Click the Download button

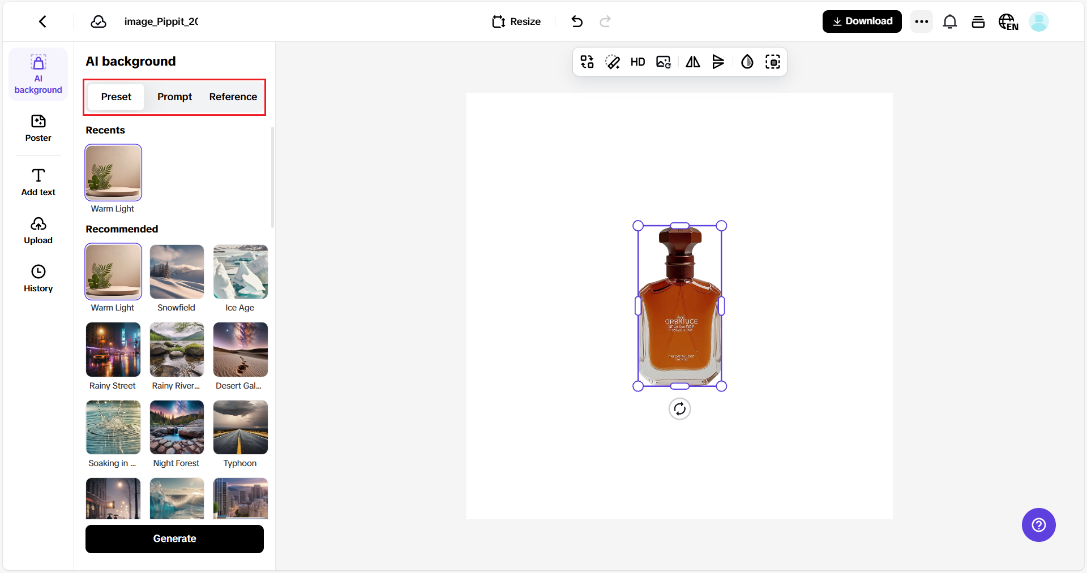862,21
